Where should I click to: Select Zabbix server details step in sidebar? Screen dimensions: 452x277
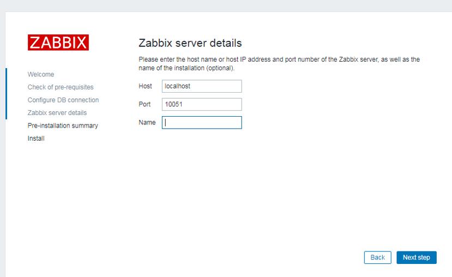point(57,113)
